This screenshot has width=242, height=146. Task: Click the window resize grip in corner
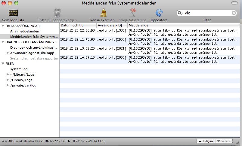[237, 142]
